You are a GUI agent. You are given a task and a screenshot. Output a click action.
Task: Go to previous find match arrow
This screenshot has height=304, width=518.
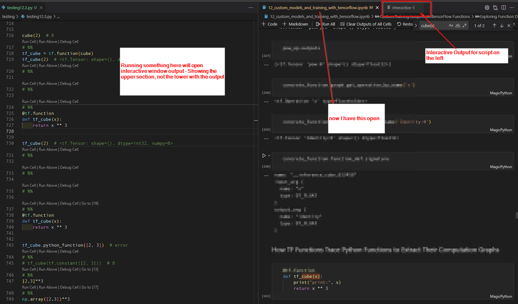[494, 26]
